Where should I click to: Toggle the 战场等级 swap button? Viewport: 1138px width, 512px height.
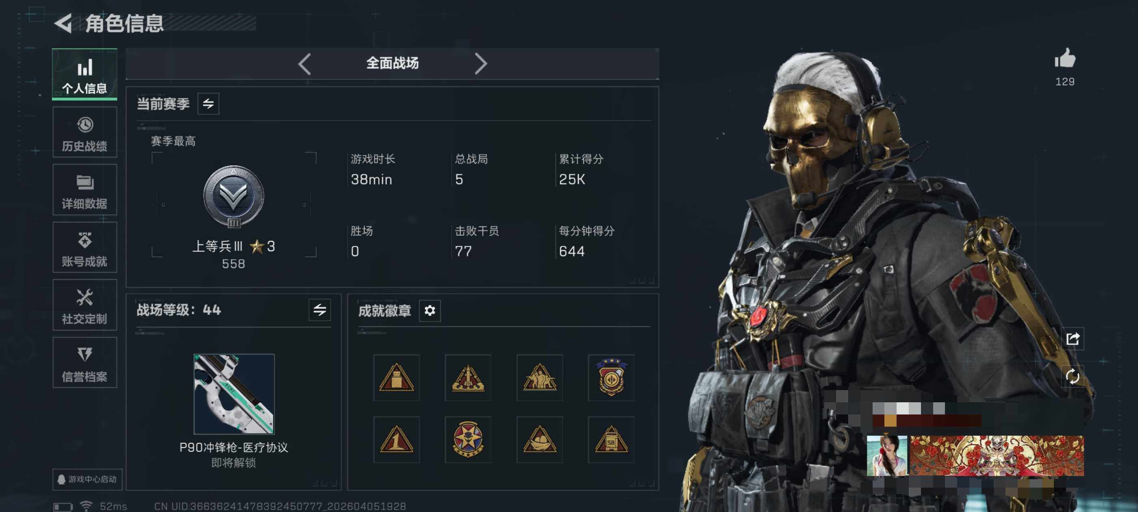tap(319, 310)
